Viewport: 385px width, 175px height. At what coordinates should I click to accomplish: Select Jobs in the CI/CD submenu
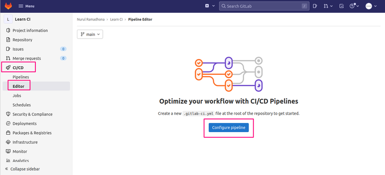coord(17,96)
